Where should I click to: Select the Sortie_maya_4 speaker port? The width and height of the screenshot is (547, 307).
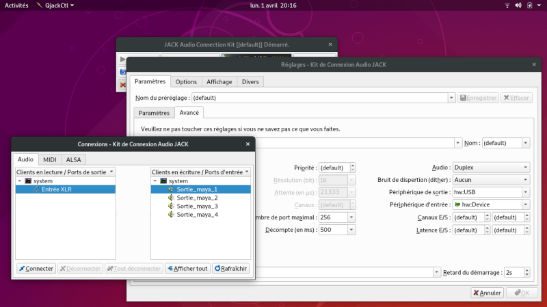pos(197,215)
